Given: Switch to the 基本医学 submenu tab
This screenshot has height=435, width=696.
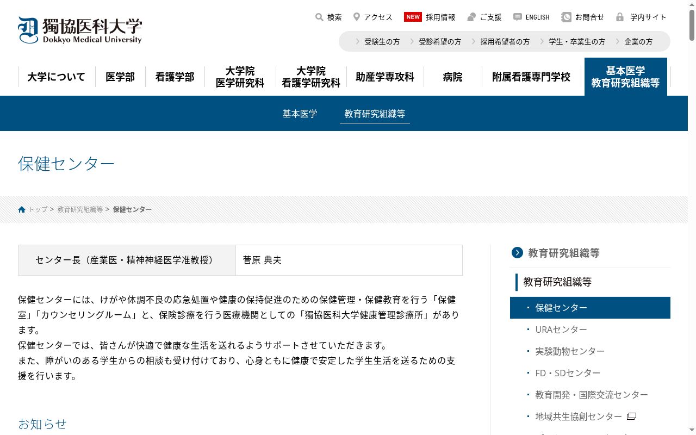Looking at the screenshot, I should click(300, 114).
